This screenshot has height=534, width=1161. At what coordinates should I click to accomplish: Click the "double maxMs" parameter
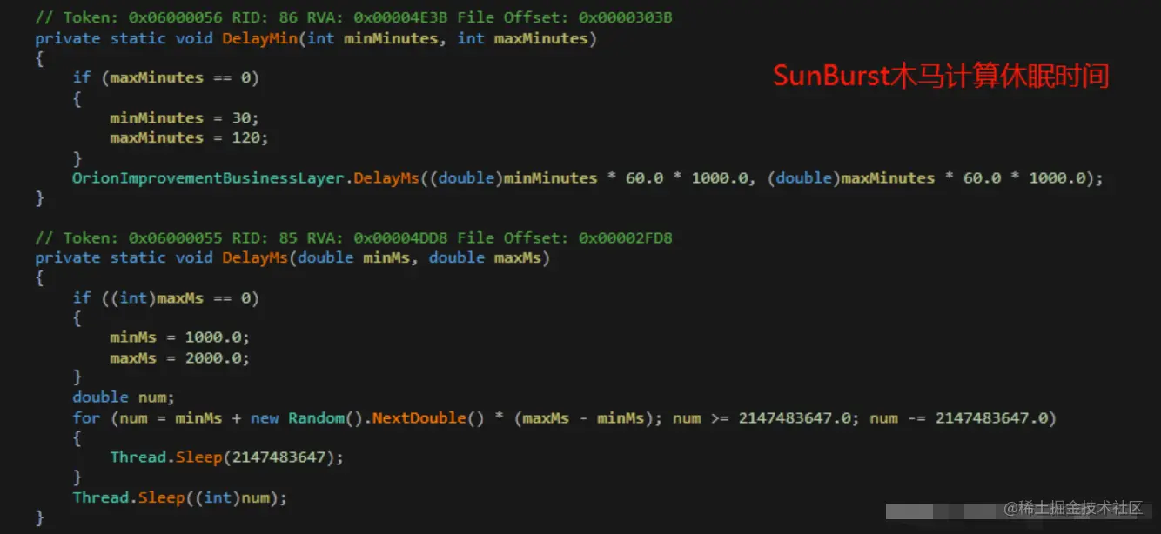click(485, 257)
